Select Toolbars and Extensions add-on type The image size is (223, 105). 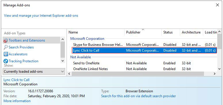tap(31, 40)
